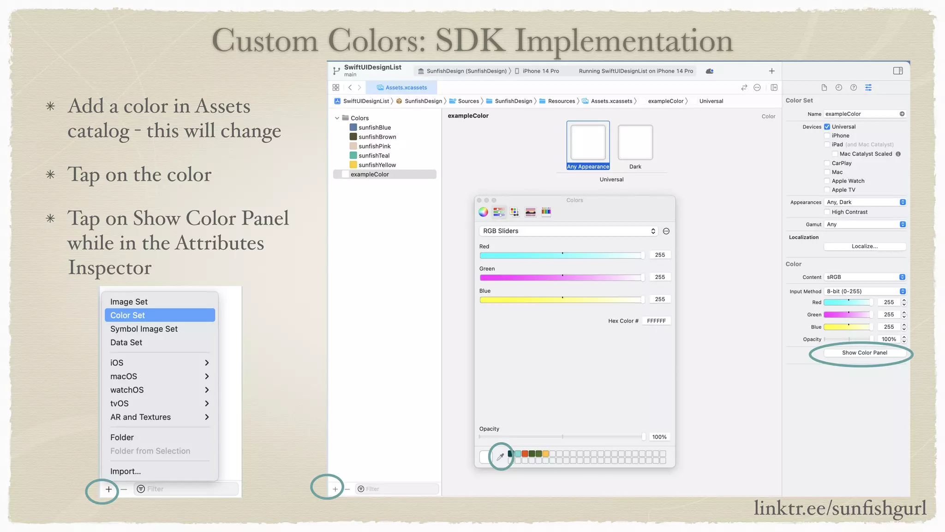Viewport: 945px width, 532px height.
Task: Choose Data Set menu item
Action: (160, 342)
